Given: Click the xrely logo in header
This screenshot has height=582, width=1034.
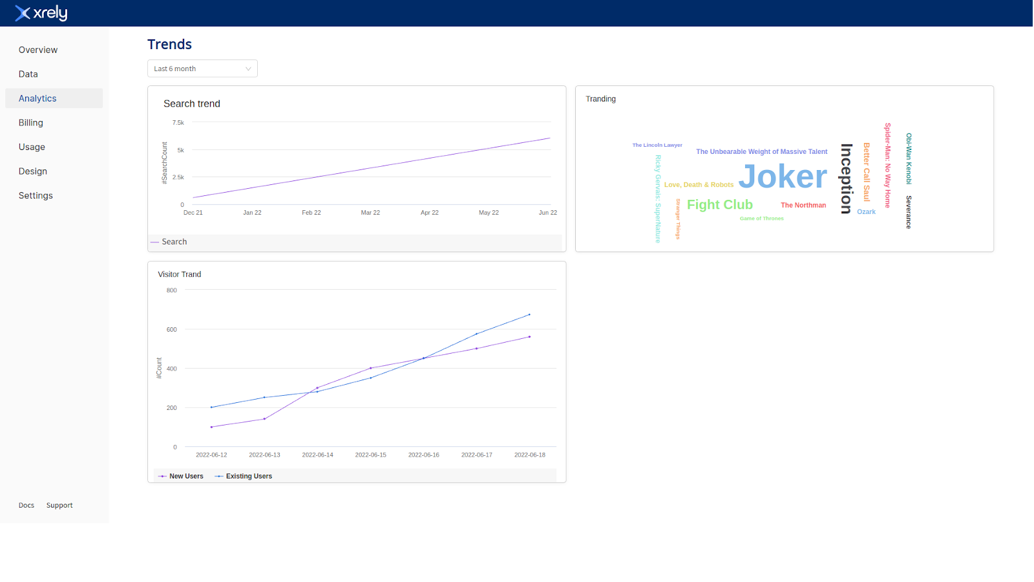Looking at the screenshot, I should (41, 13).
